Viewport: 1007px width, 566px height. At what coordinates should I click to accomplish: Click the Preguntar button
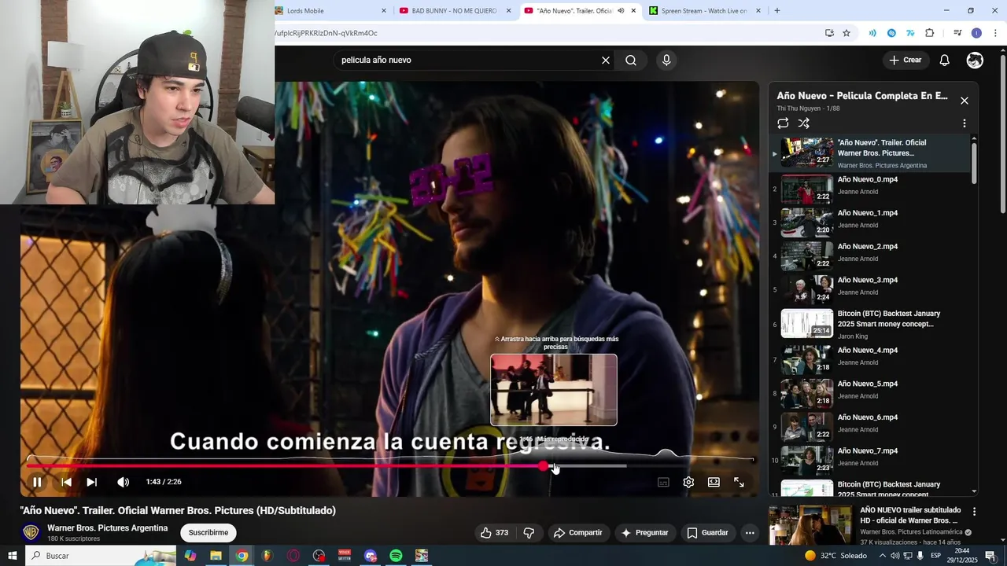[x=644, y=533]
